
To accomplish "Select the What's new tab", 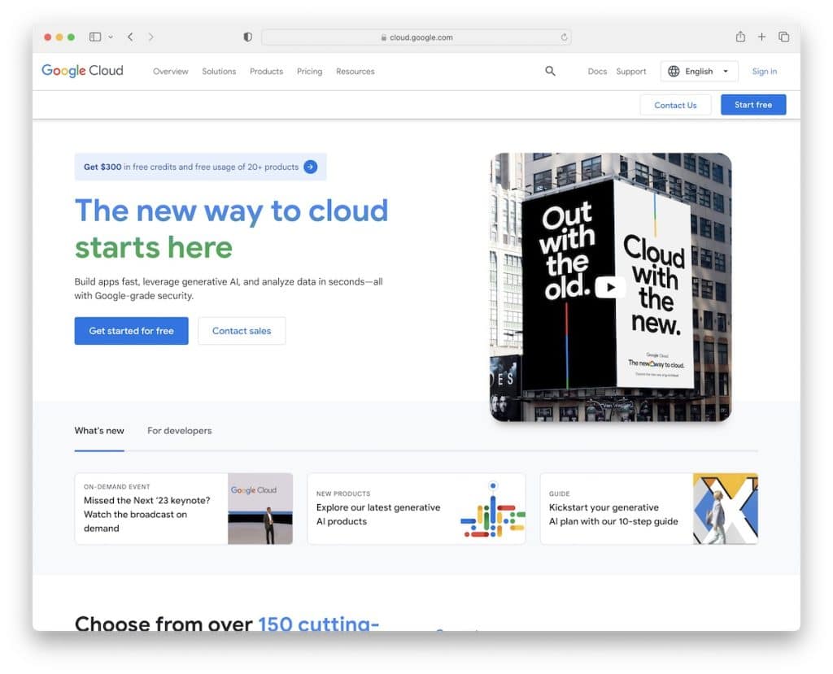I will (x=99, y=431).
